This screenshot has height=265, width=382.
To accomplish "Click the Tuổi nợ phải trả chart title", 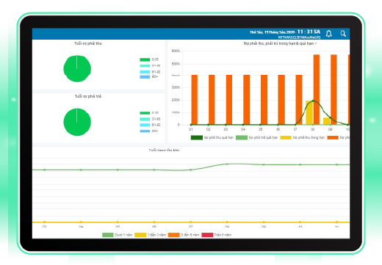I will [x=88, y=96].
